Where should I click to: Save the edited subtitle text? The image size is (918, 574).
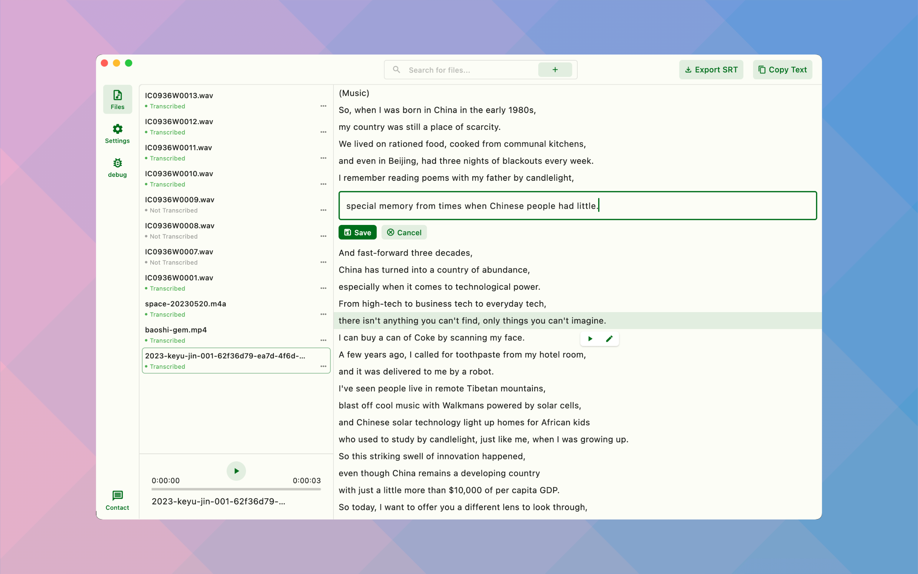[357, 232]
